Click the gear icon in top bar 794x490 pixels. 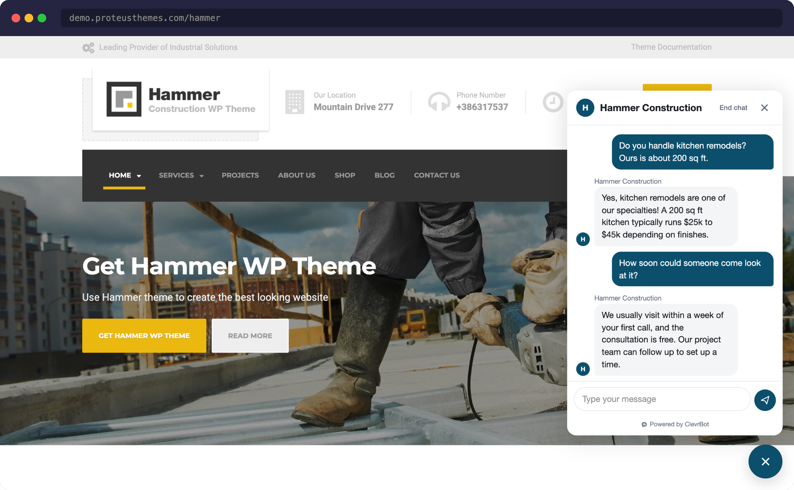point(88,47)
